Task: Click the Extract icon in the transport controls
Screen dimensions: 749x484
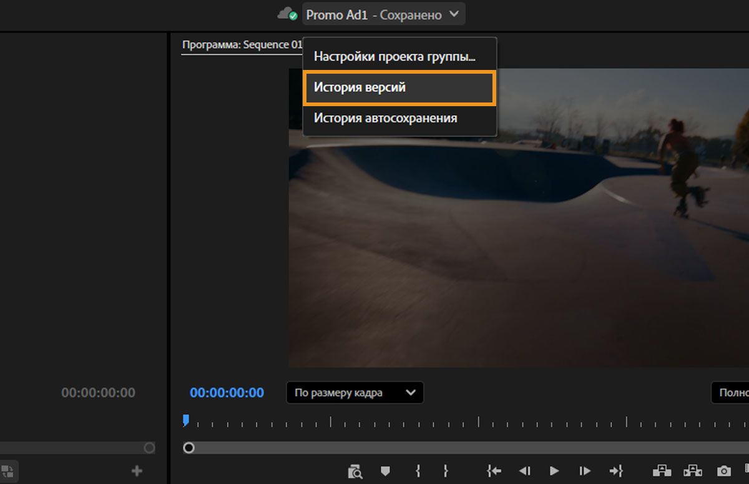Action: point(693,471)
